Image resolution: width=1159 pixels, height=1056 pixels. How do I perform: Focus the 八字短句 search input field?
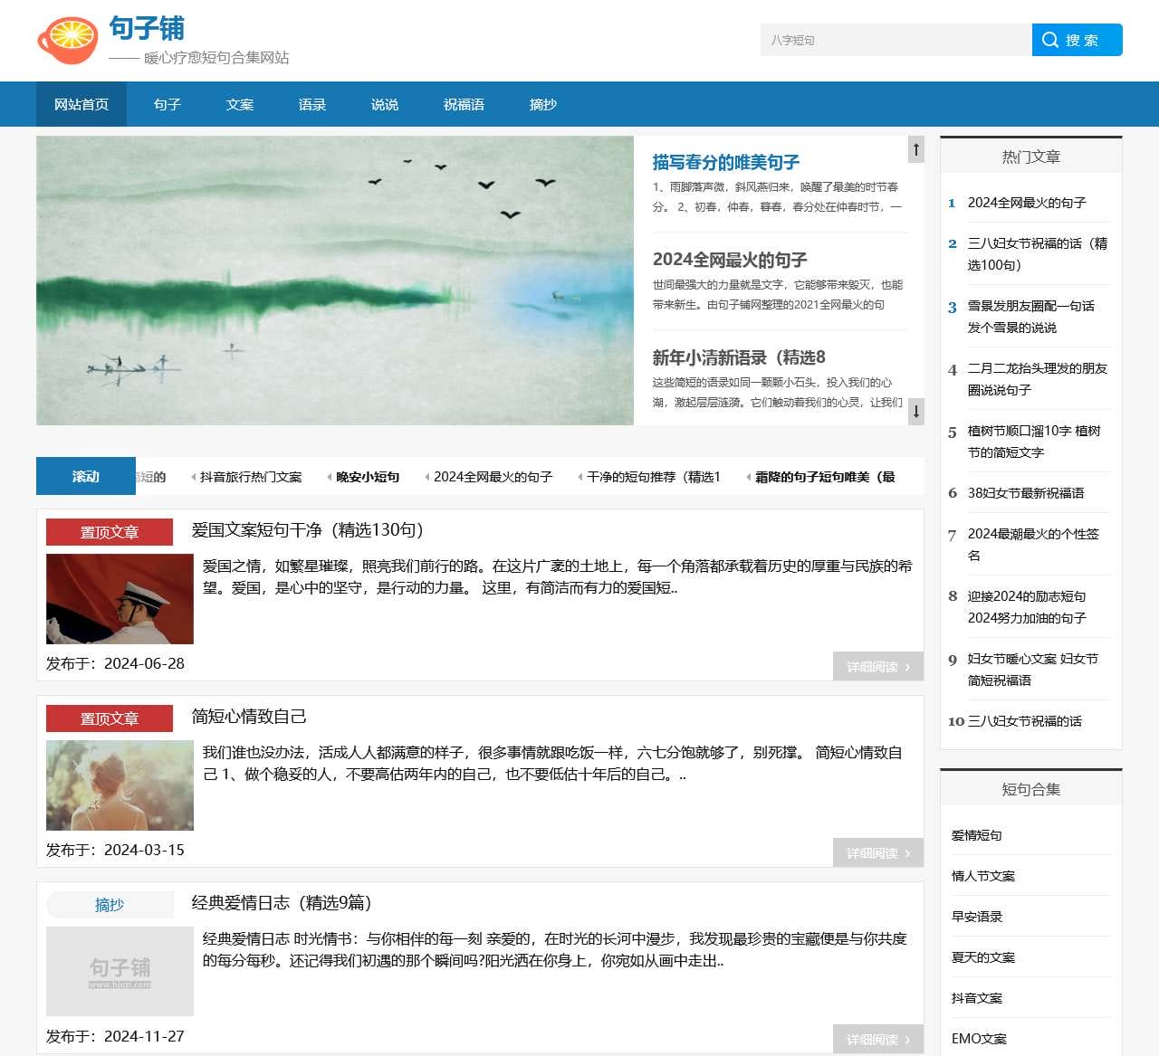point(896,40)
